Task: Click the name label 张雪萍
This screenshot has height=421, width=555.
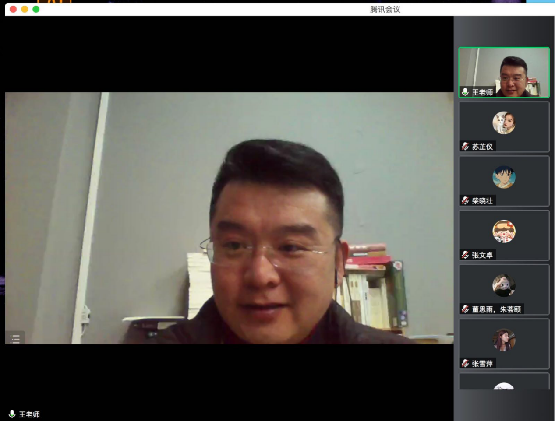Action: coord(482,364)
